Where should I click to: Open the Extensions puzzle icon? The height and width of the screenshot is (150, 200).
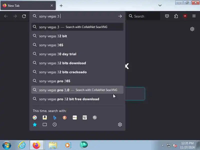click(176, 16)
